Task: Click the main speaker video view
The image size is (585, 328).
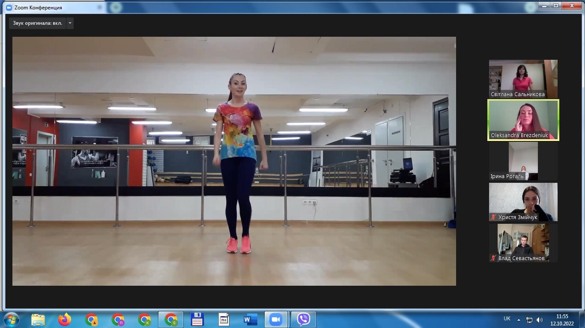Action: 234,161
